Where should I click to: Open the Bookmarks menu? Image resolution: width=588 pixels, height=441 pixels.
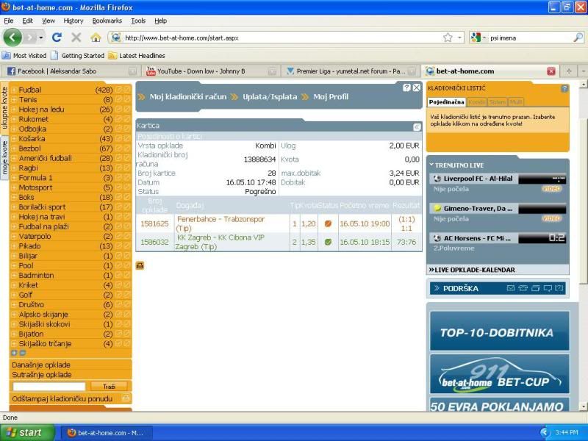pos(107,21)
